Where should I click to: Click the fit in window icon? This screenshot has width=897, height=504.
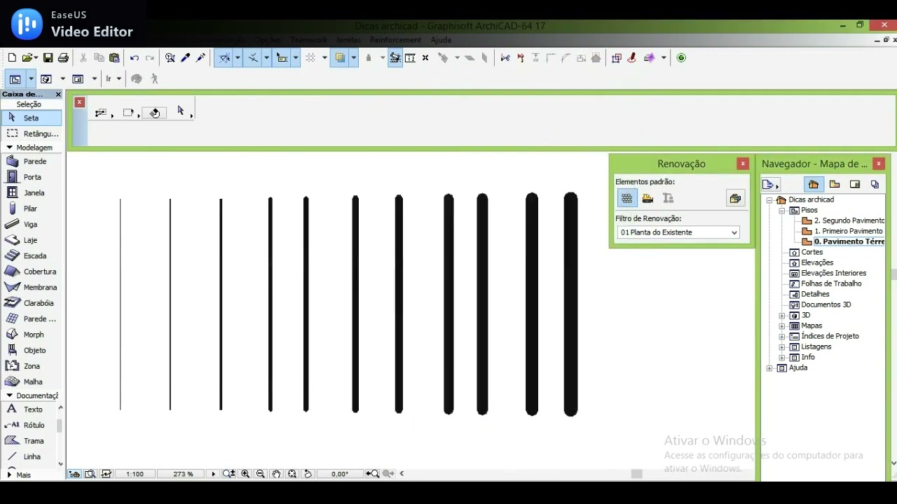pyautogui.click(x=292, y=474)
